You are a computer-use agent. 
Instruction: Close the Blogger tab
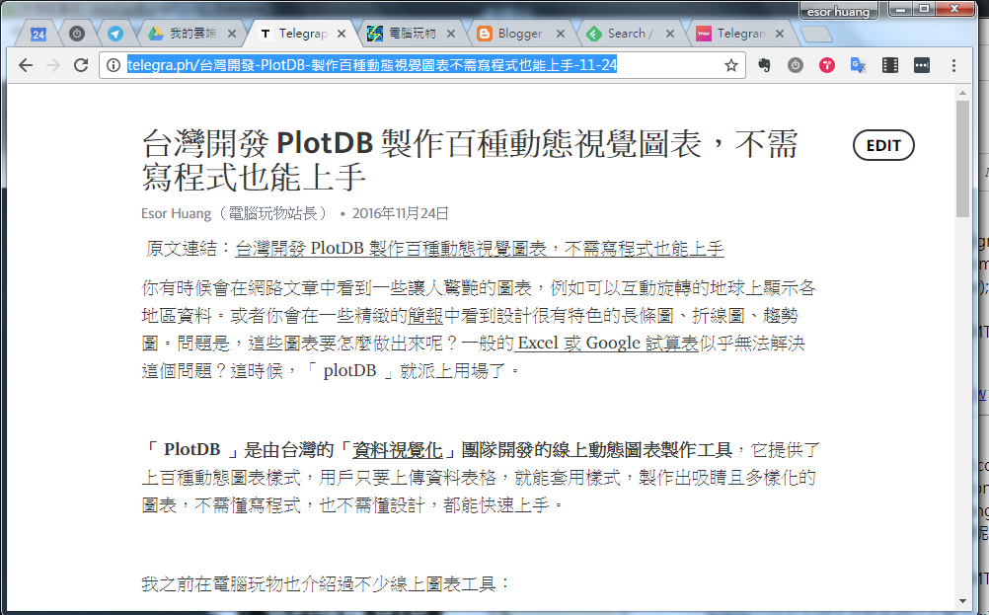tap(561, 35)
